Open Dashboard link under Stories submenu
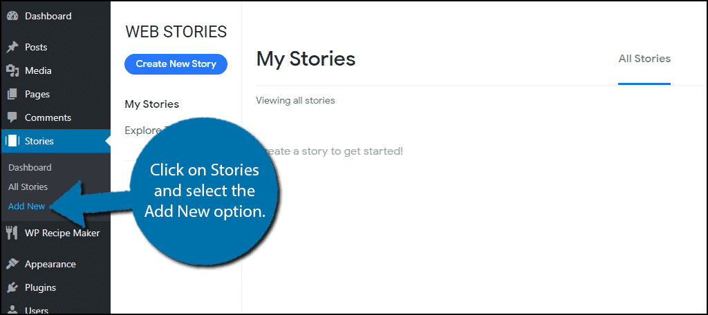The width and height of the screenshot is (708, 315). (x=30, y=167)
